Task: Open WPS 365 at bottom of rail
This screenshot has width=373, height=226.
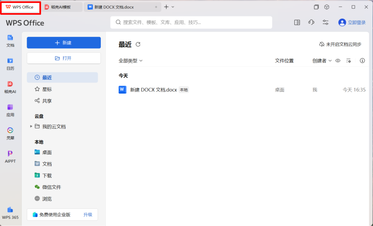Action: pyautogui.click(x=10, y=213)
